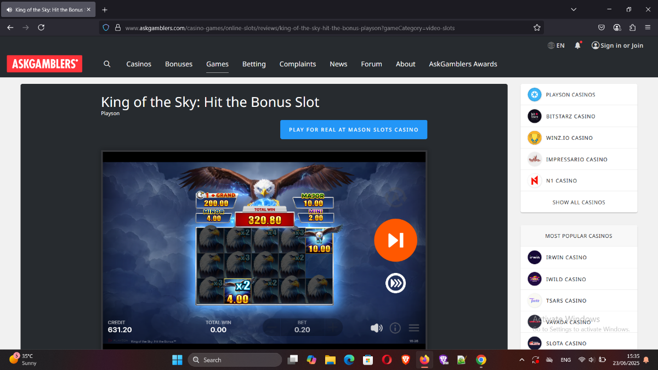Open the Firefox account icon
The image size is (658, 370).
(x=617, y=27)
